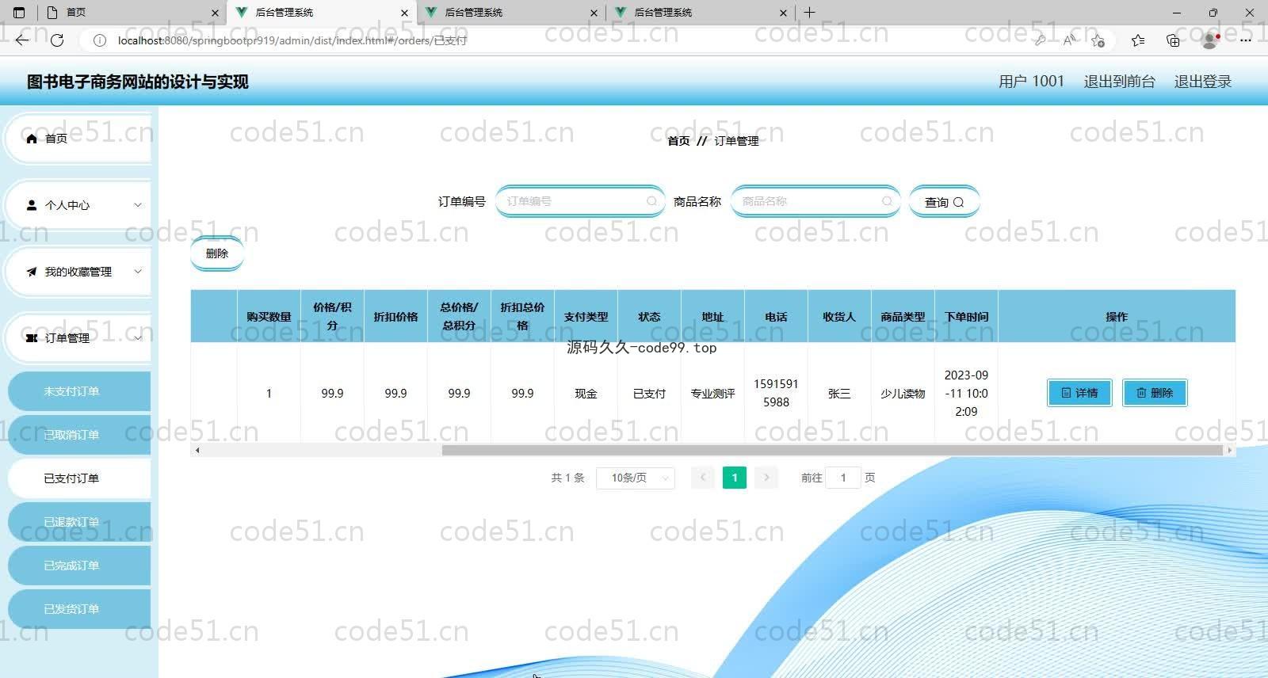
Task: Open 未支付订单 submenu item
Action: 79,391
